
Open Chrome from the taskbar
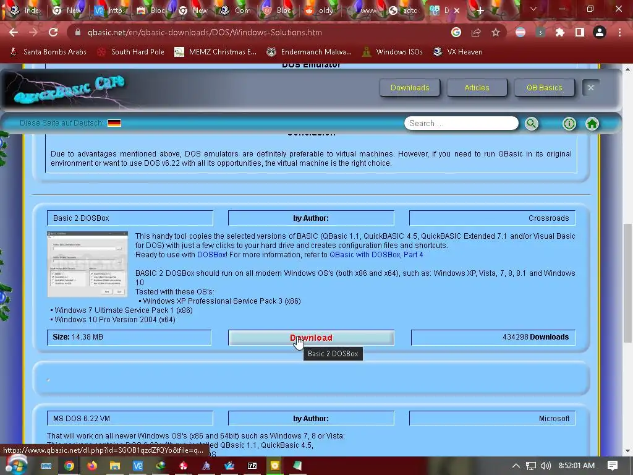(69, 466)
